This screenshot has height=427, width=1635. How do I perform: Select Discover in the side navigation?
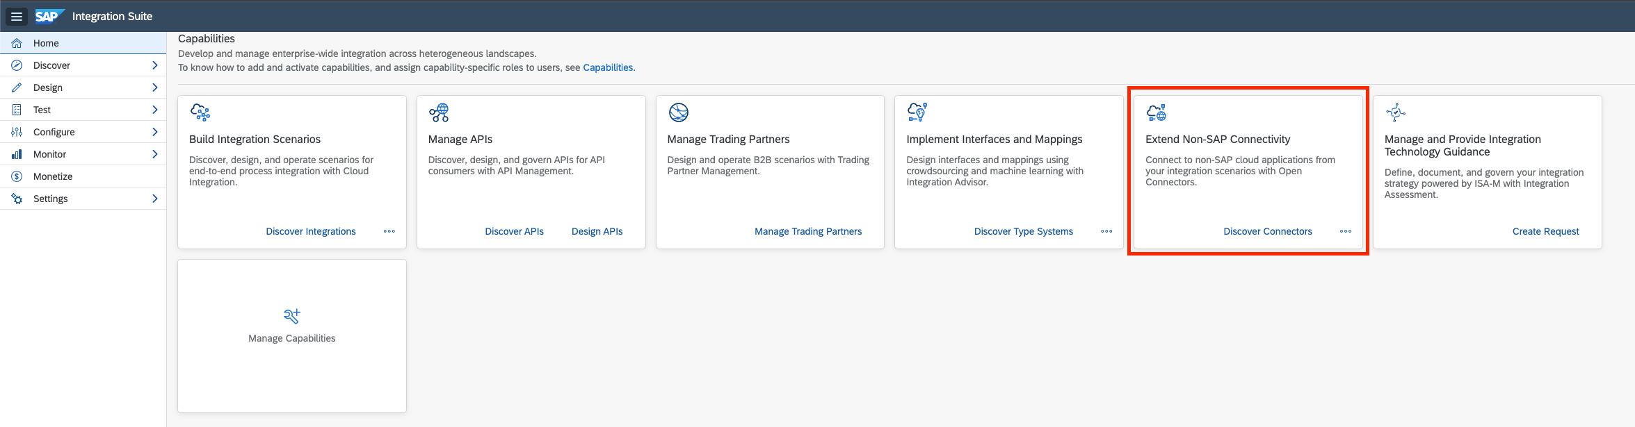click(83, 65)
